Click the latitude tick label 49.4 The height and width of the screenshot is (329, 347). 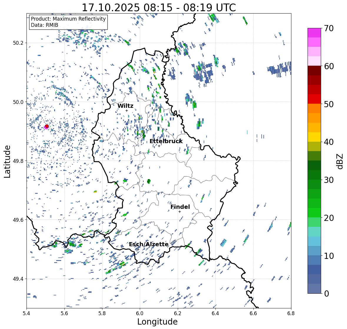click(x=18, y=279)
